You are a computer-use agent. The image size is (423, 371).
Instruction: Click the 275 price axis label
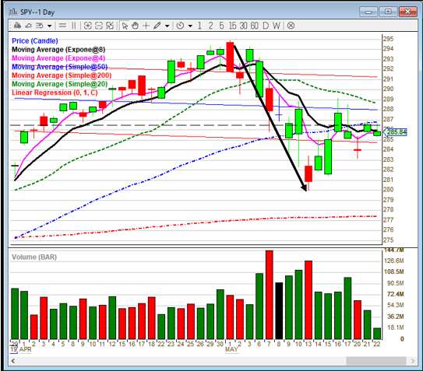click(388, 240)
